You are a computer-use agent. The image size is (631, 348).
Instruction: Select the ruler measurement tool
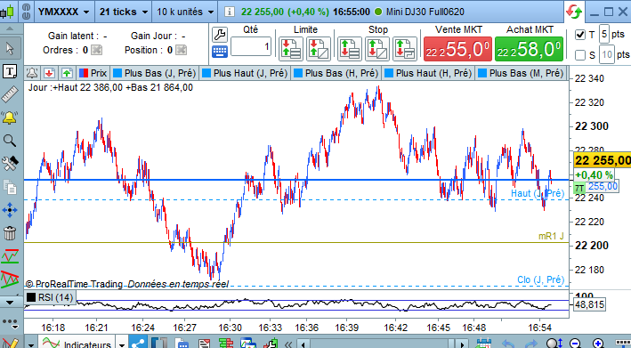pos(10,94)
